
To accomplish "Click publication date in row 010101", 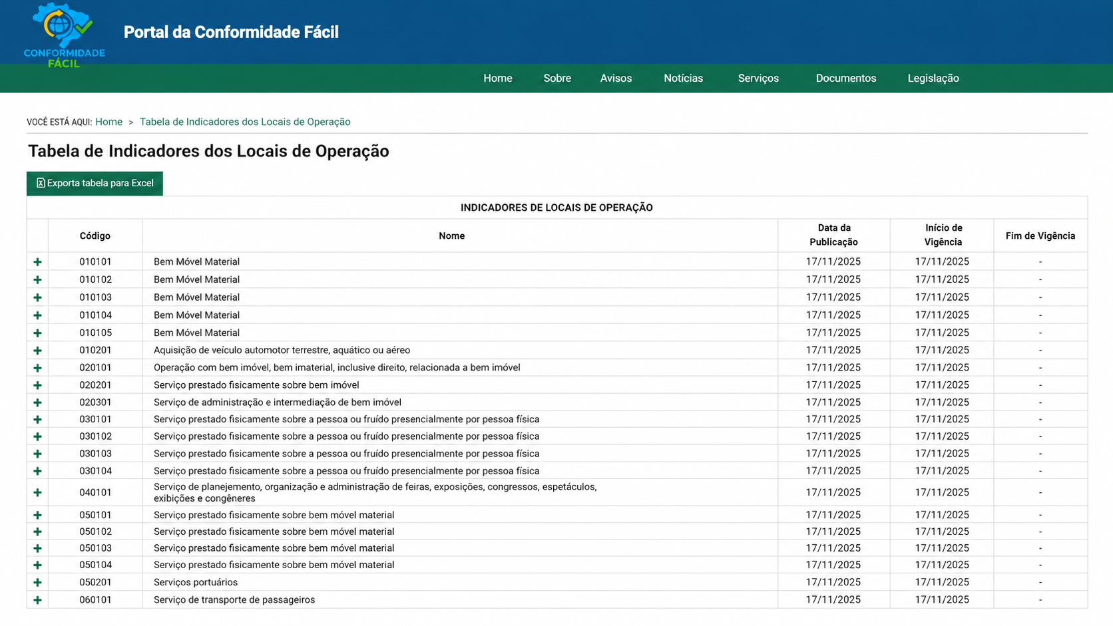I will pyautogui.click(x=833, y=261).
